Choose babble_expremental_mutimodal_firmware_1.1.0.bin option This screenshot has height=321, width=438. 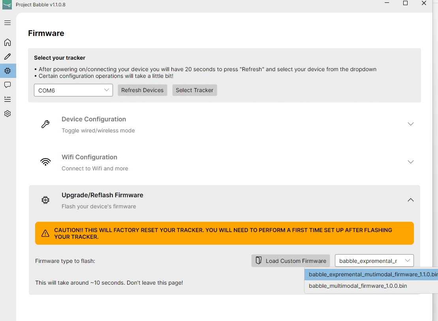[x=371, y=274]
